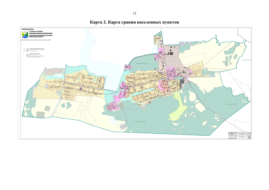Click the small grey dashed plot at southern boundary
Viewport: 269px width, 190px height.
[123, 127]
